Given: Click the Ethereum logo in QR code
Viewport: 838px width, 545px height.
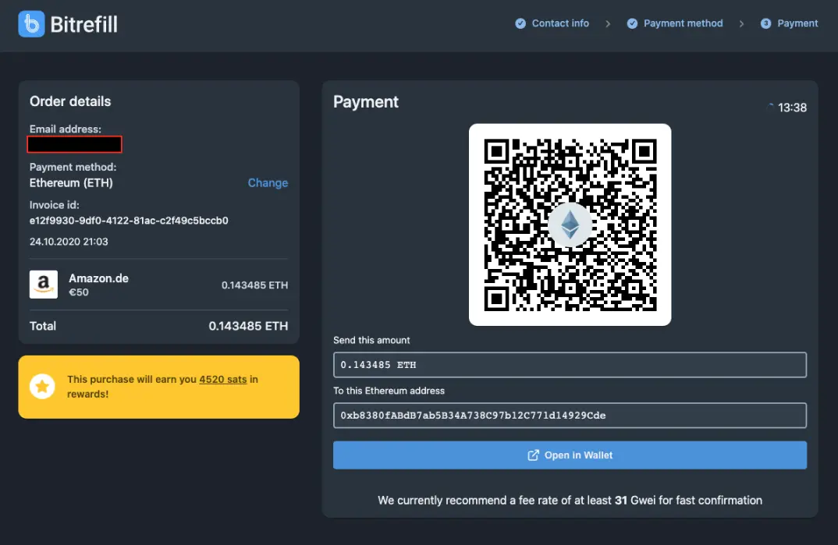Looking at the screenshot, I should (570, 225).
